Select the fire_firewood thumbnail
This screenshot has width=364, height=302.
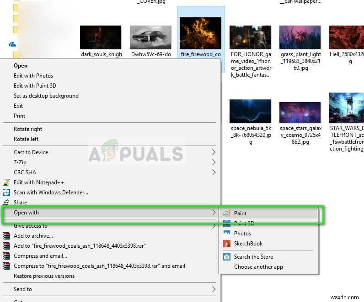[200, 33]
